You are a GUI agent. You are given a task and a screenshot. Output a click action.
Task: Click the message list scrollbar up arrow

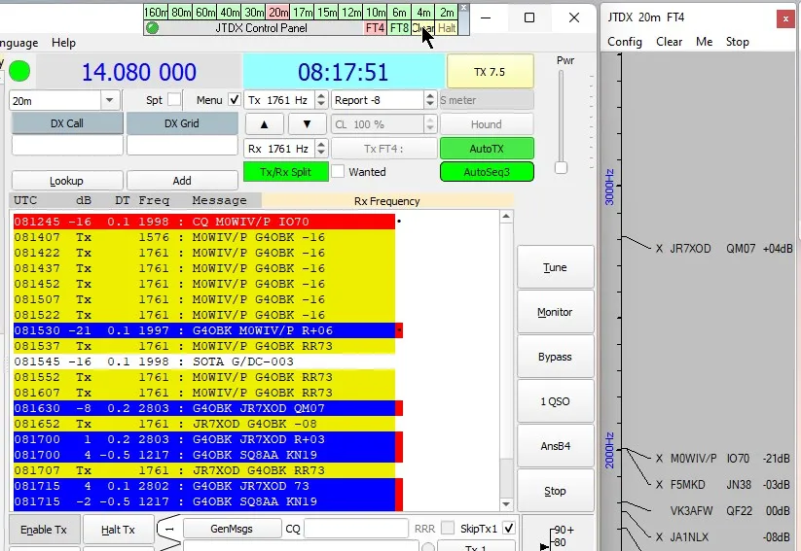point(506,217)
